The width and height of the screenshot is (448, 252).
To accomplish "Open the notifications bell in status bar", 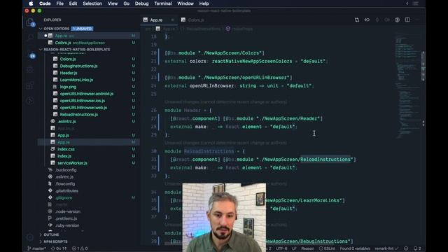I will pos(417,248).
